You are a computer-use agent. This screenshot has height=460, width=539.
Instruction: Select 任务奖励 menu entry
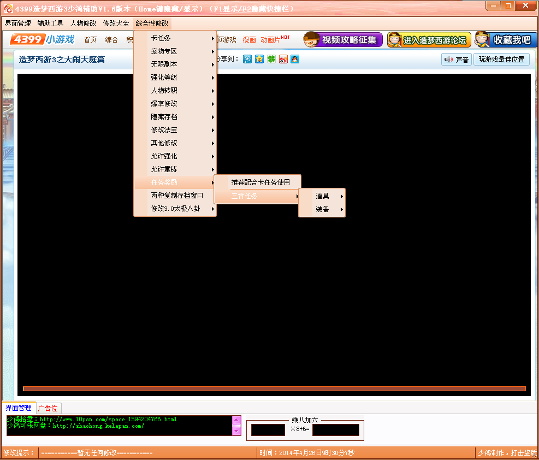(x=175, y=182)
